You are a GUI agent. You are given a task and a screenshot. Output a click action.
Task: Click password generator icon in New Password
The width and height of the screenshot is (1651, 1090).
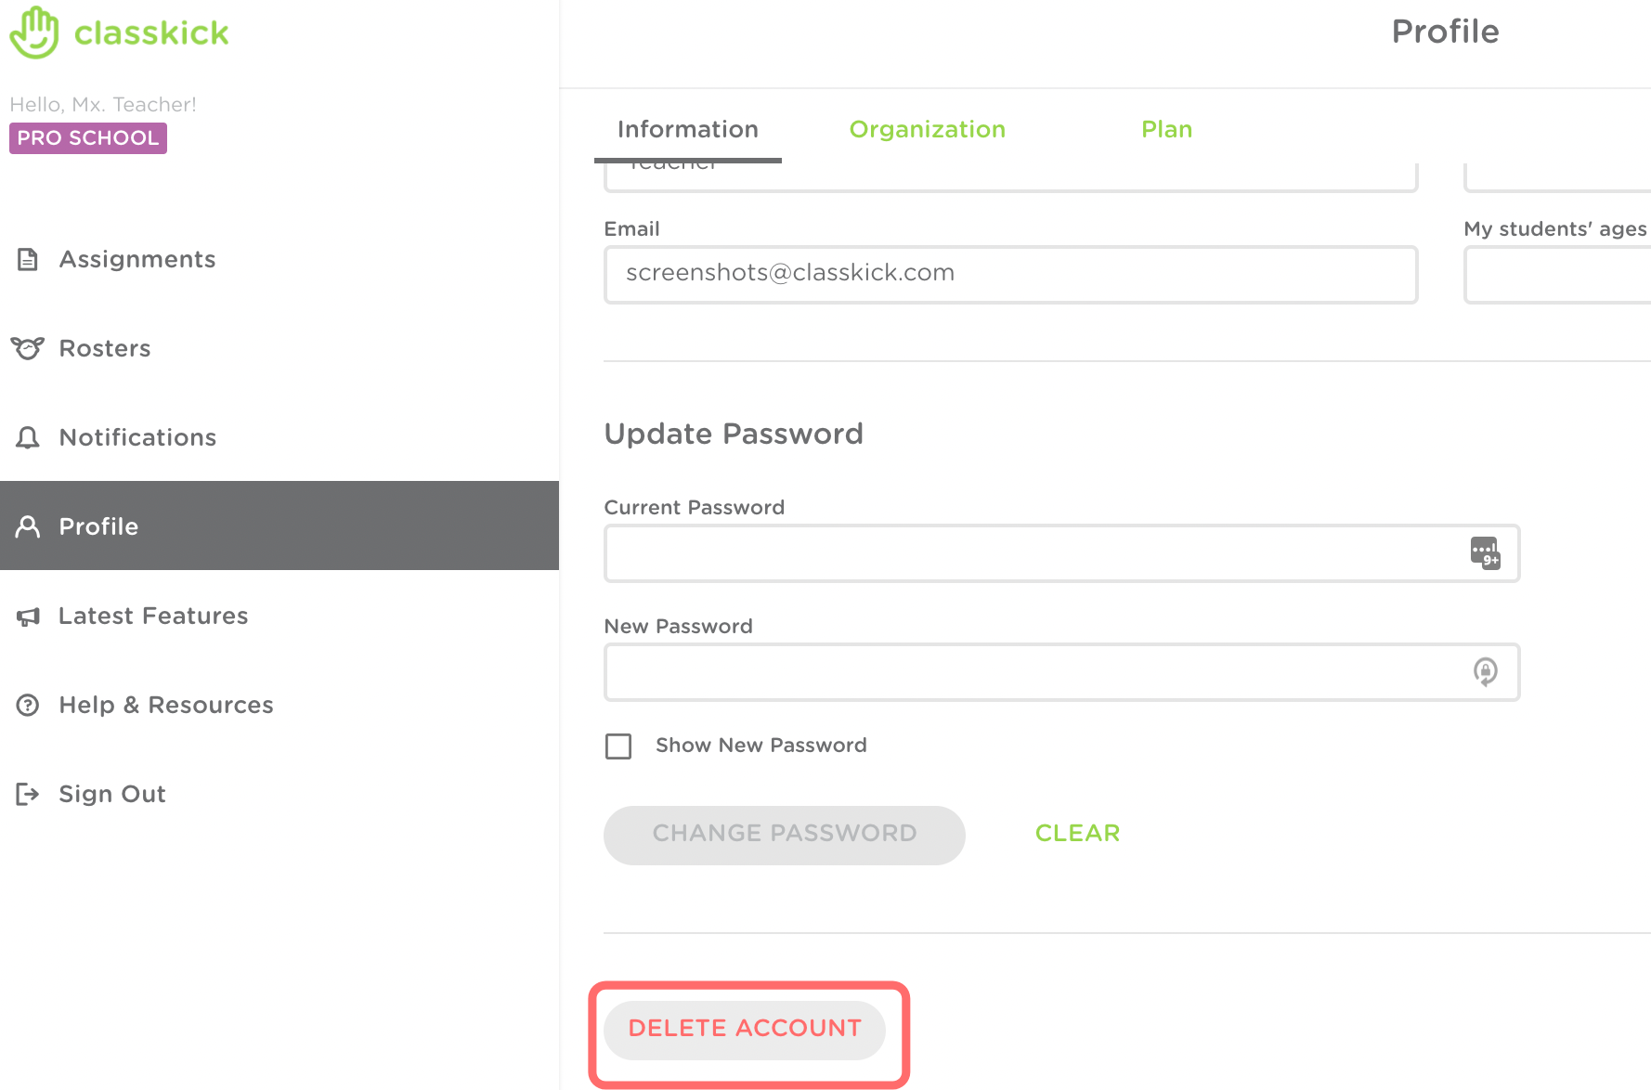click(1485, 671)
